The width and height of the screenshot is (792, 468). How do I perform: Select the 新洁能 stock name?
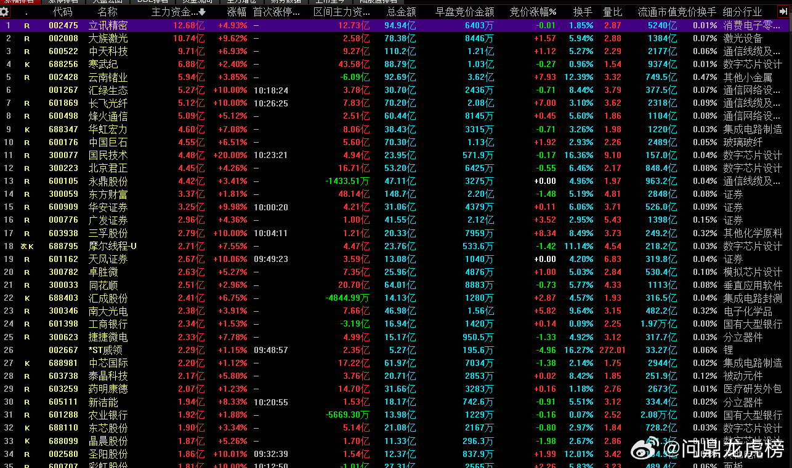tap(103, 402)
